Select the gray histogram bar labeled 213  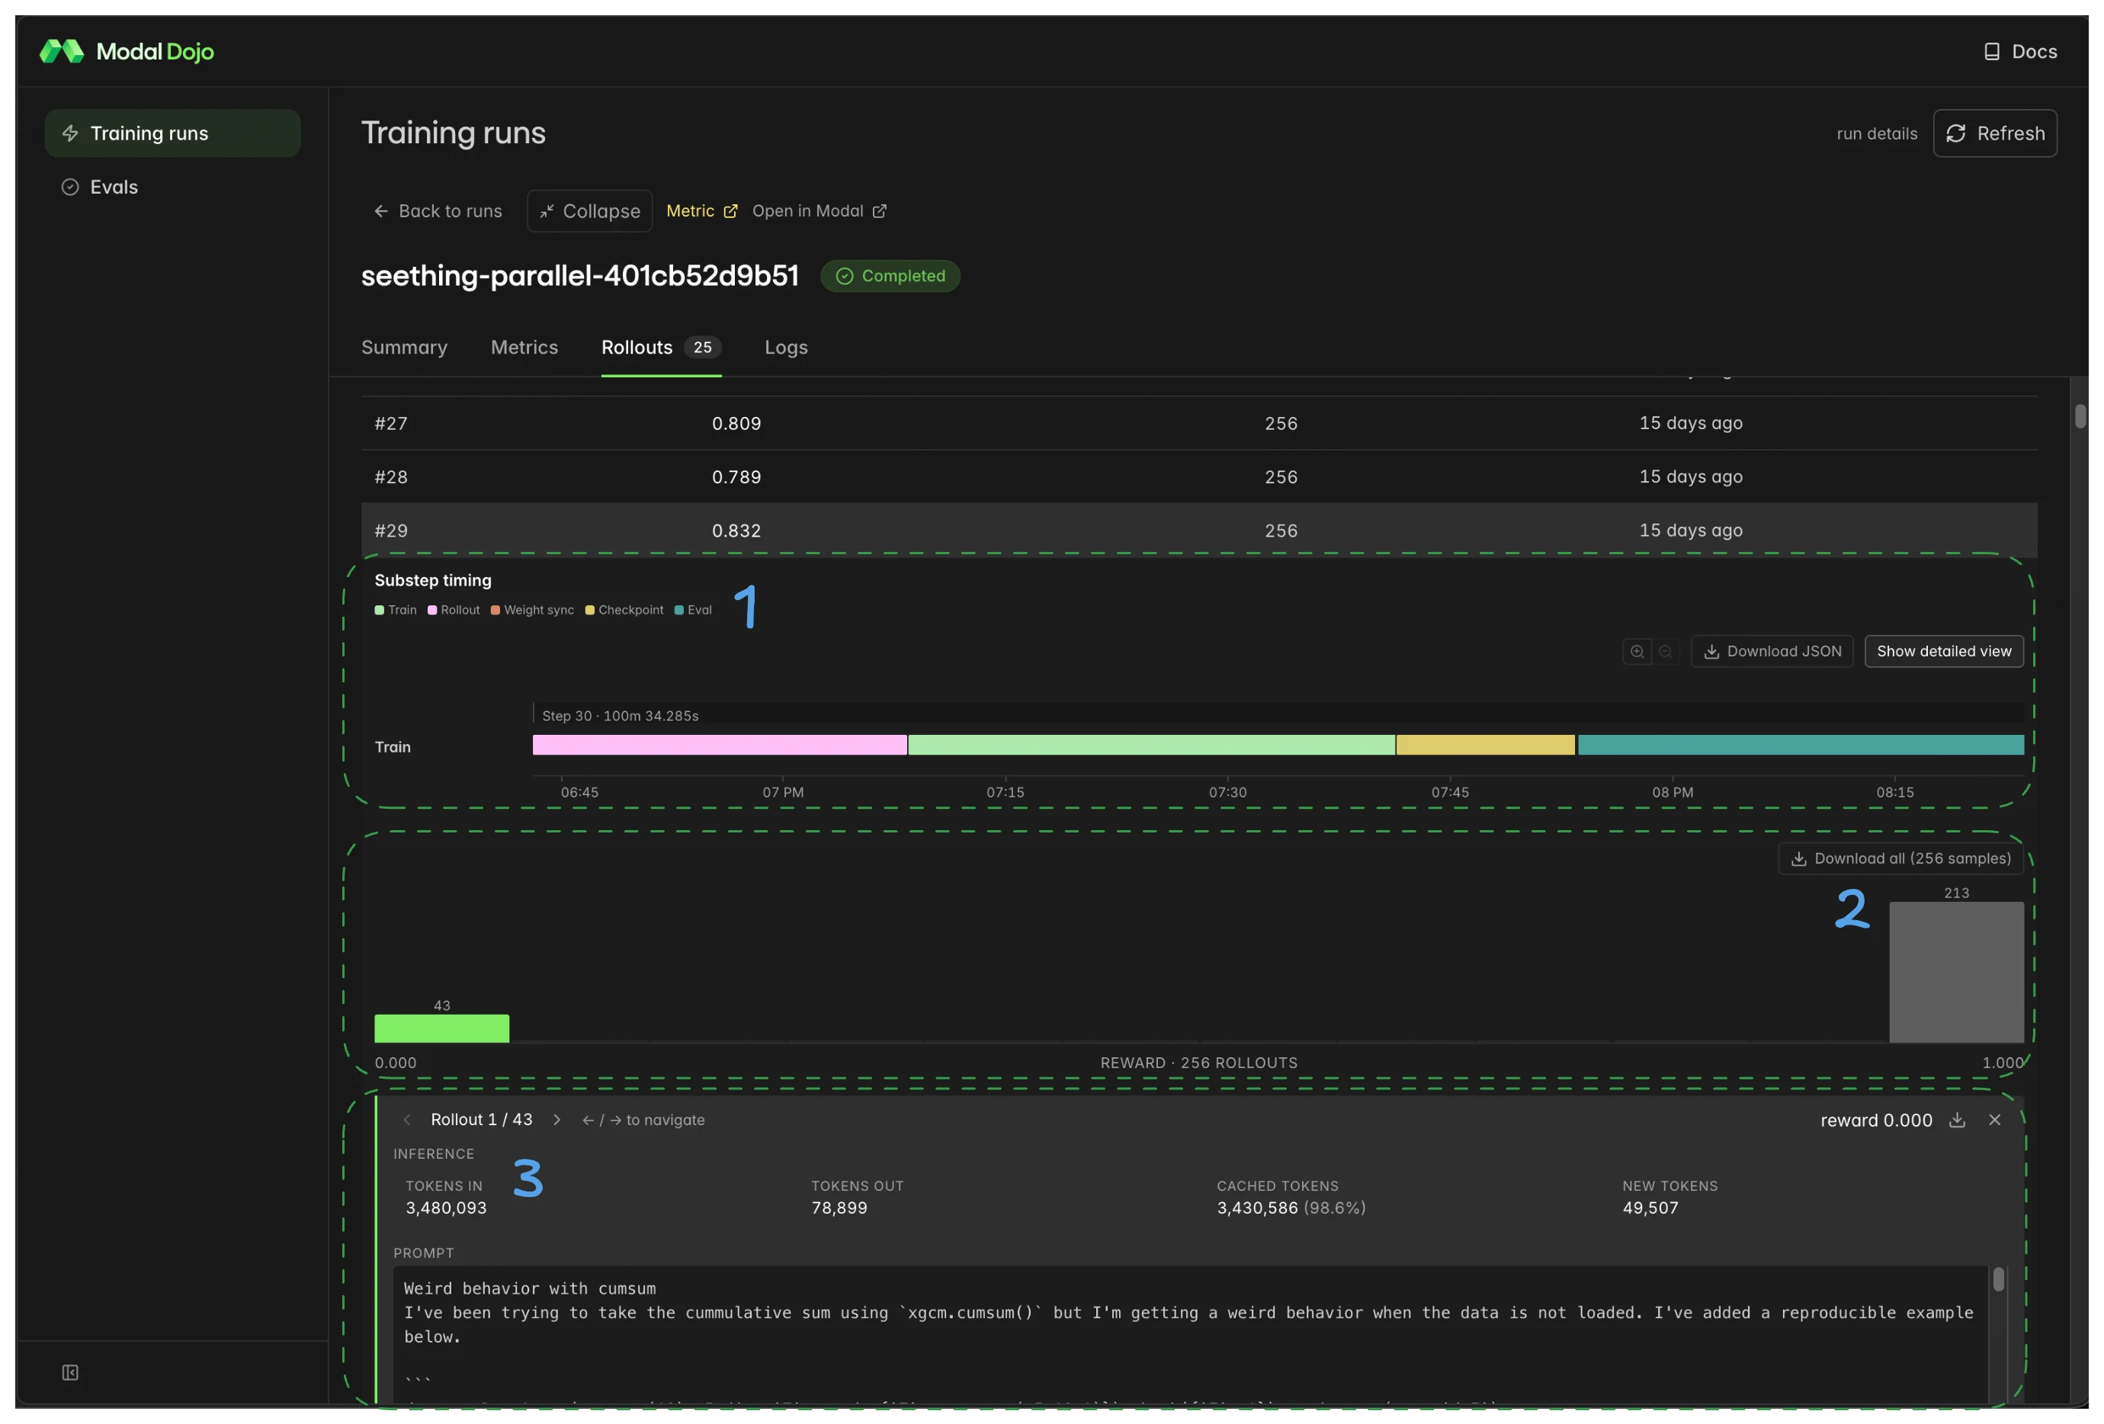tap(1955, 972)
